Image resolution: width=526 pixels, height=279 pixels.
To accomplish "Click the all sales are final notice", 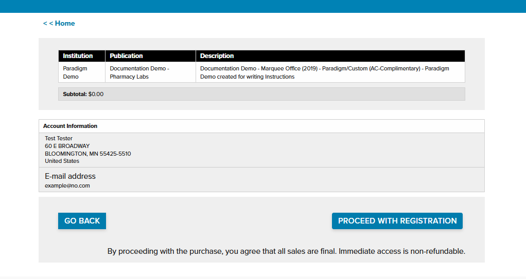I will pos(286,251).
